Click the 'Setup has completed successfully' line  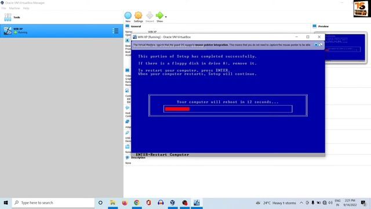tap(197, 56)
